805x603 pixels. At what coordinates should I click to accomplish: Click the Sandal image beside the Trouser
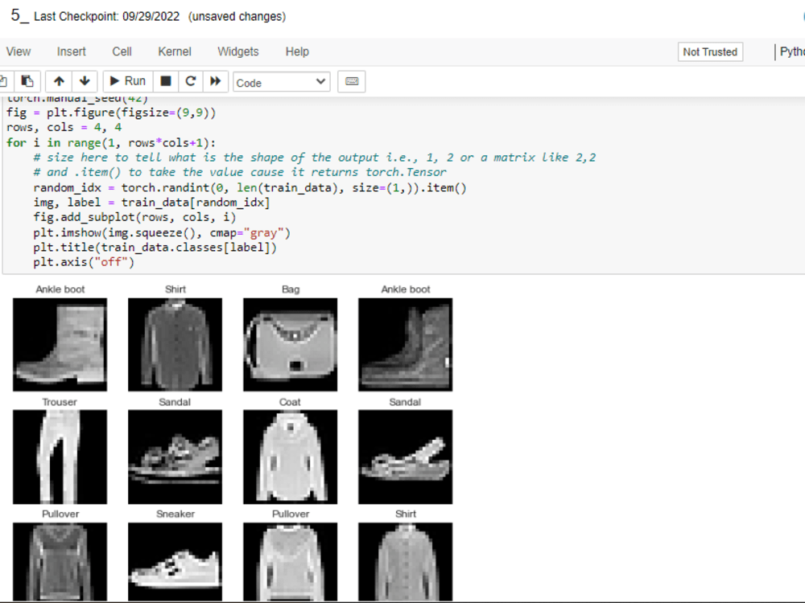pyautogui.click(x=175, y=457)
